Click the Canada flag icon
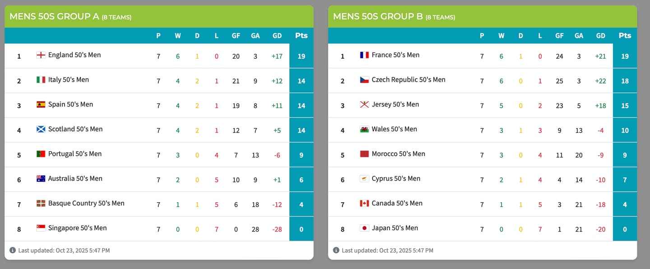Screen dimensions: 650x269 pos(364,204)
